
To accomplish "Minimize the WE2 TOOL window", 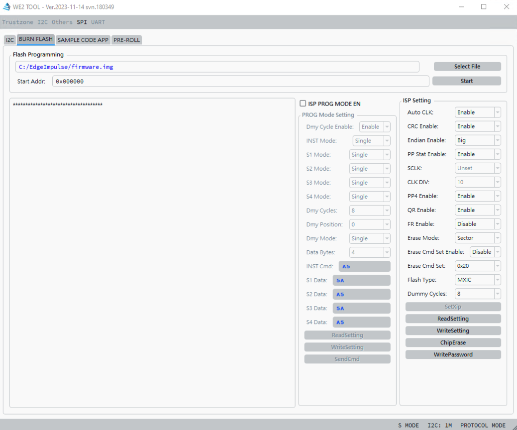I will click(x=461, y=6).
